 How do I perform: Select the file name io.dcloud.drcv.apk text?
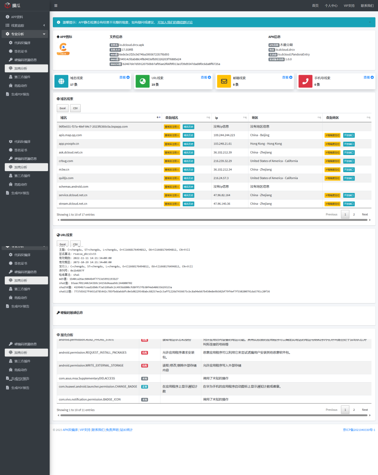132,45
